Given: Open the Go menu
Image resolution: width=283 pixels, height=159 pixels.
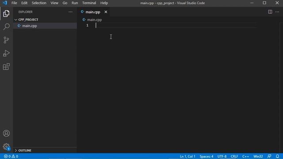Looking at the screenshot, I should point(65,3).
